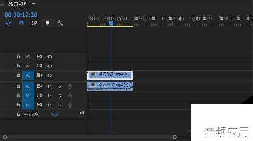Solo track A1
This screenshot has height=141, width=253.
tap(60, 86)
